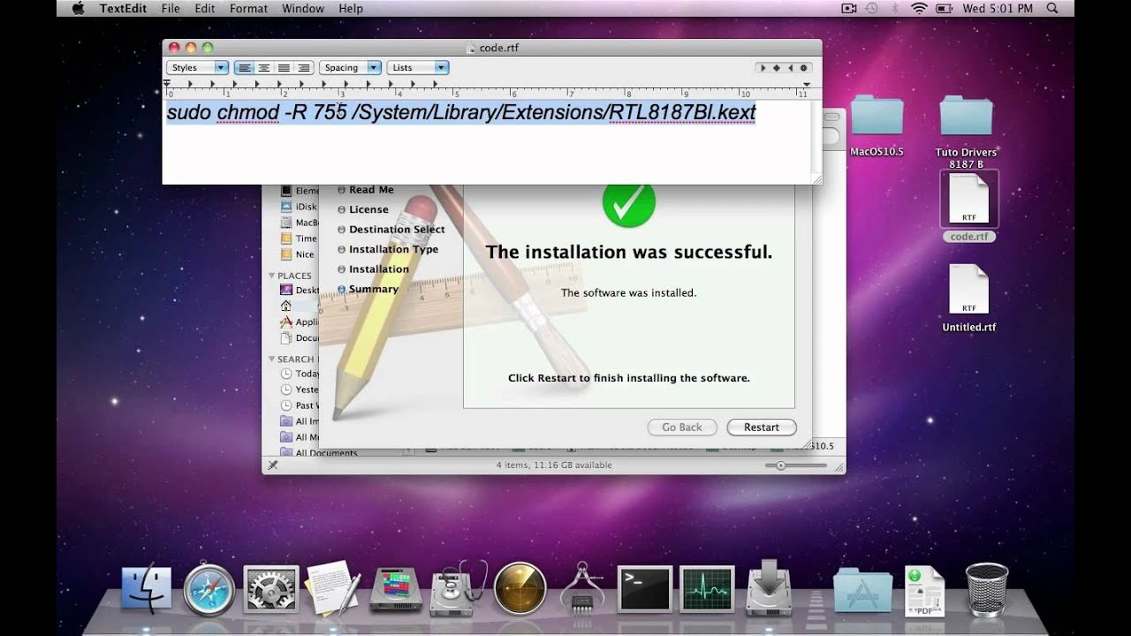1131x636 pixels.
Task: Click the Go Back button
Action: tap(682, 427)
